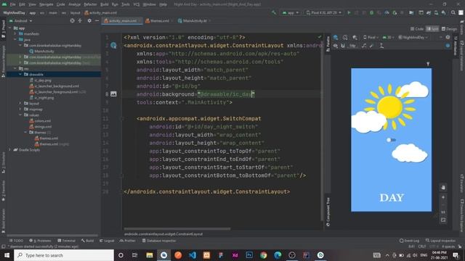
Task: Open the Database Inspector
Action: point(159,241)
